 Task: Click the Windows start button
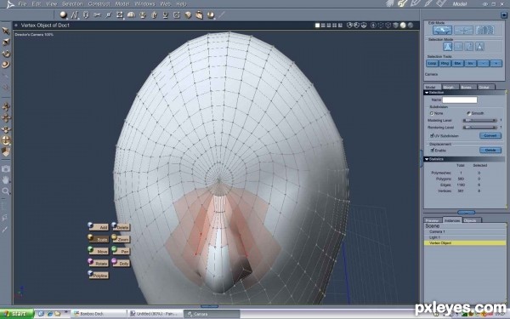coord(17,314)
